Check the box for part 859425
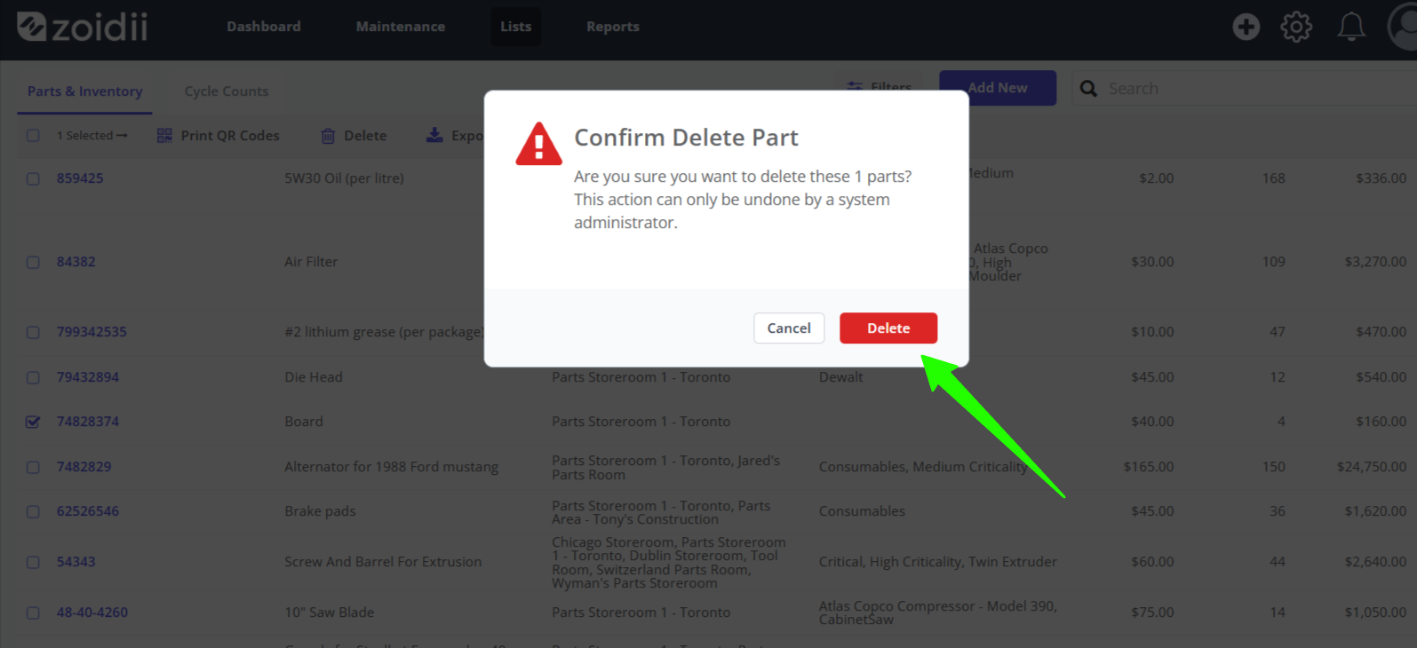The image size is (1417, 648). (x=33, y=178)
